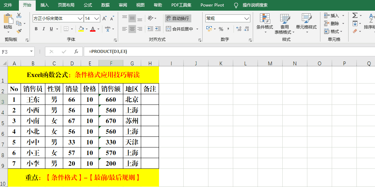375x187 pixels.
Task: Click the Percent Style icon
Action: point(221,29)
